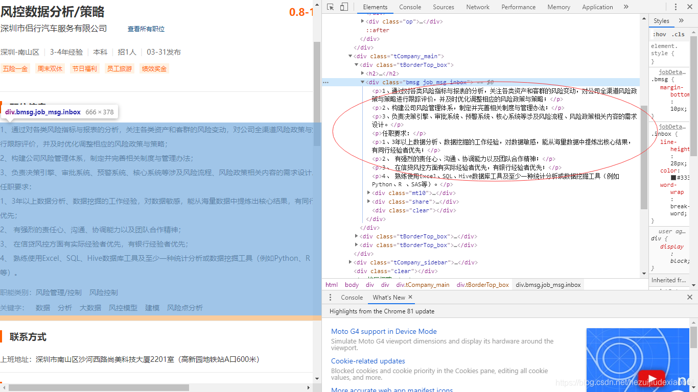Click the body breadcrumb item
Viewport: 698px width, 392px height.
352,285
